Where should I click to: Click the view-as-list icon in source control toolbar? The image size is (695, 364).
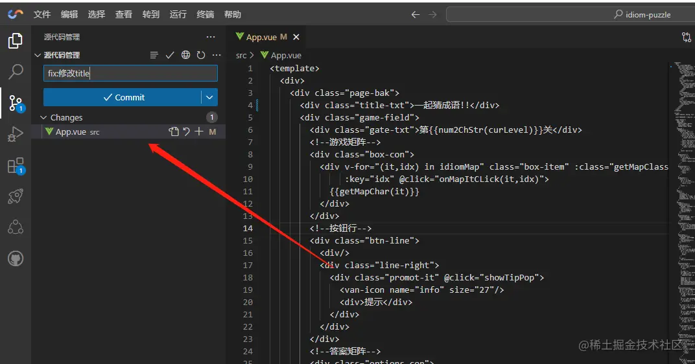click(x=154, y=55)
